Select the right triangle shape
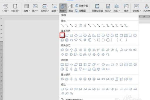 94,35
